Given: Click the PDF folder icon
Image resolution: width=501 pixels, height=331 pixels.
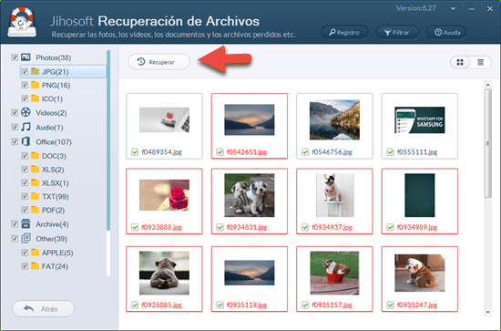Looking at the screenshot, I should click(36, 210).
